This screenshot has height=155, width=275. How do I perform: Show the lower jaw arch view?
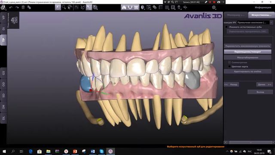click(x=130, y=7)
